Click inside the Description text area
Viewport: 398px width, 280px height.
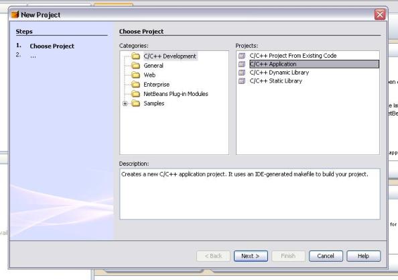click(250, 194)
